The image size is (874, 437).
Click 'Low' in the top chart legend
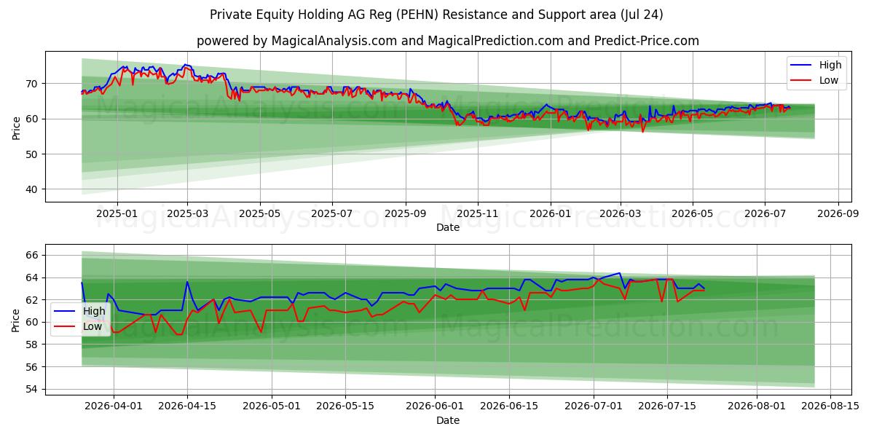coord(829,80)
